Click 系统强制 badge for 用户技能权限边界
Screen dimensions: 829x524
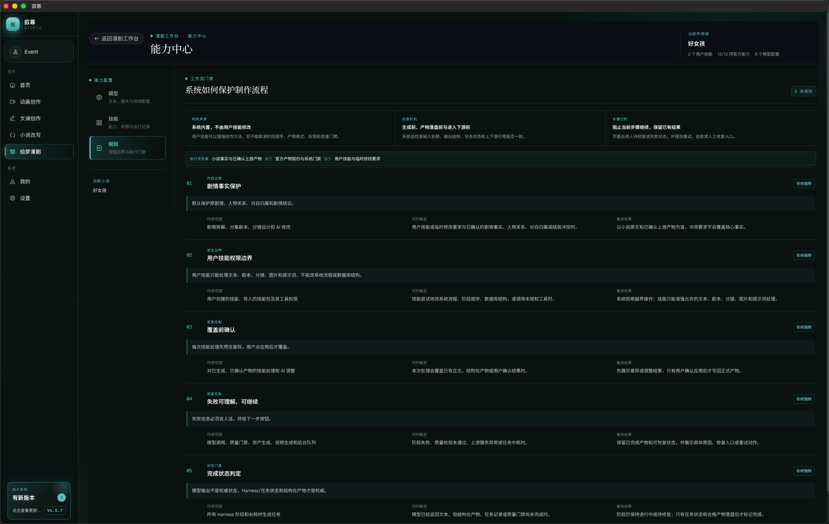point(804,255)
